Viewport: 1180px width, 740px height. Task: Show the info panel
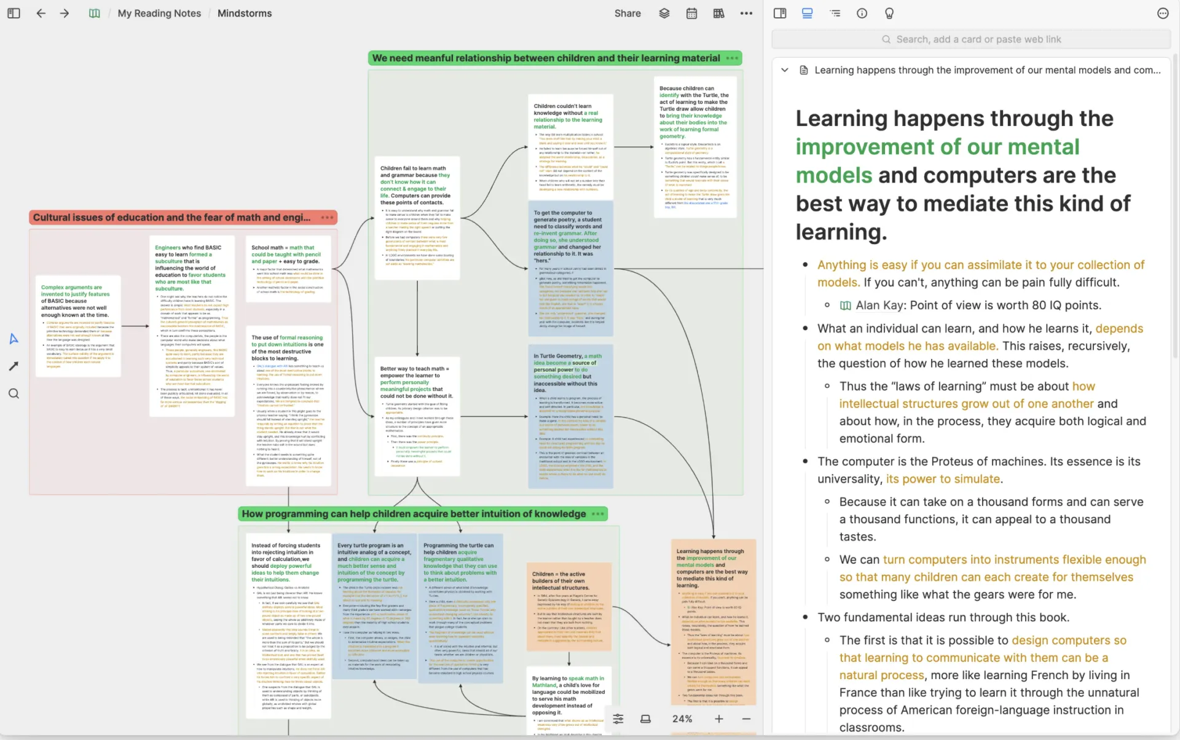point(862,13)
